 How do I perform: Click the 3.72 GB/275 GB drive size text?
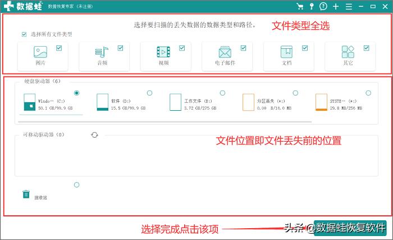click(x=200, y=108)
